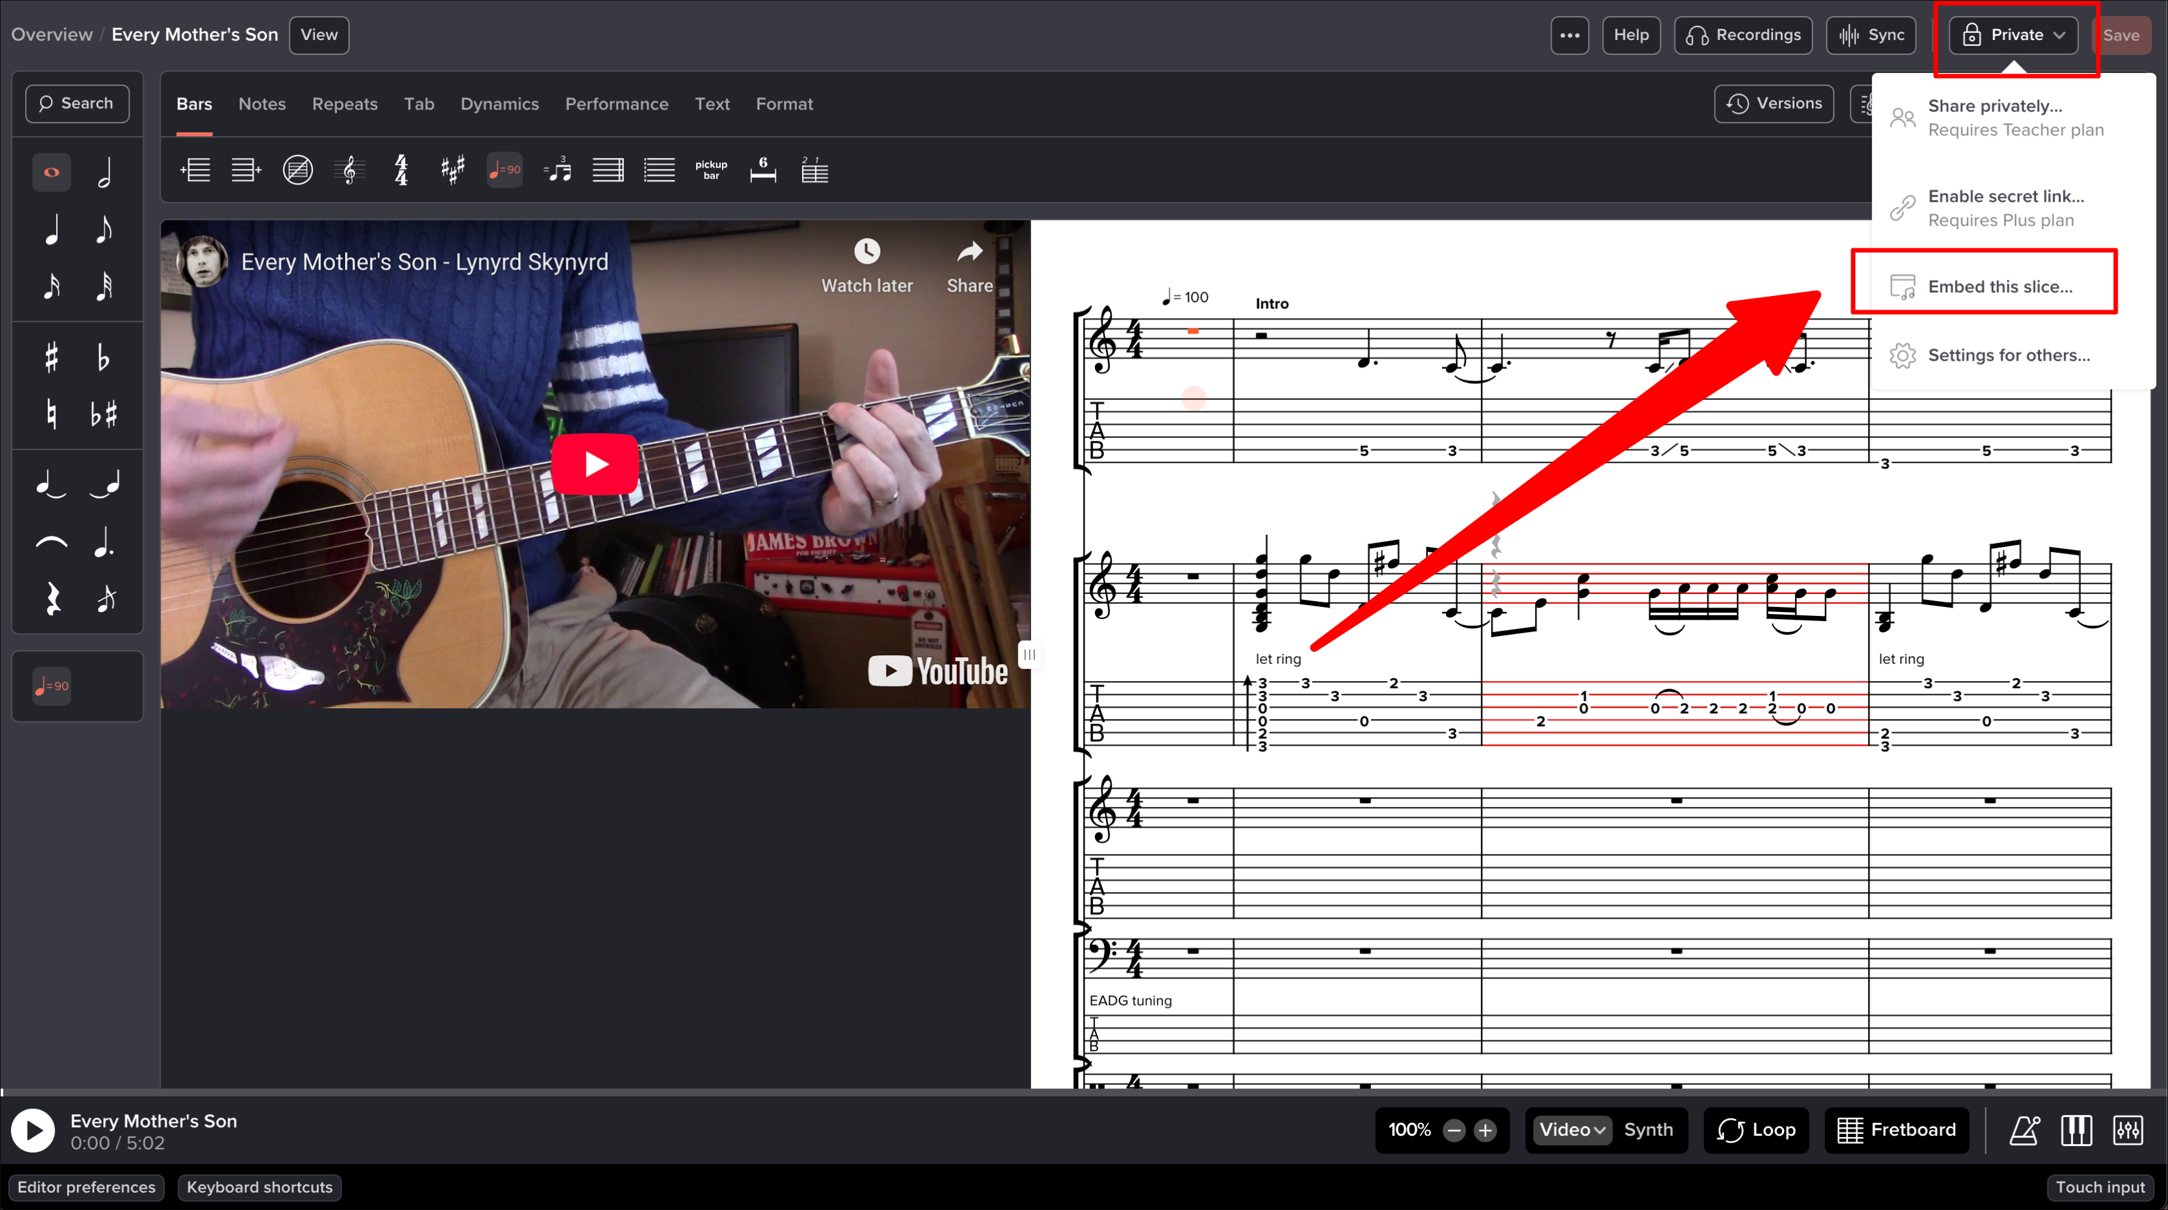The height and width of the screenshot is (1210, 2168).
Task: Expand the Private sharing dropdown
Action: [x=2013, y=35]
